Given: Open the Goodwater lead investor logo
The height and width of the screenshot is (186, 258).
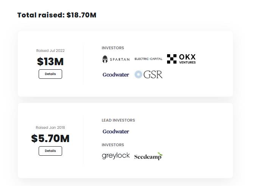Looking at the screenshot, I should coord(116,131).
